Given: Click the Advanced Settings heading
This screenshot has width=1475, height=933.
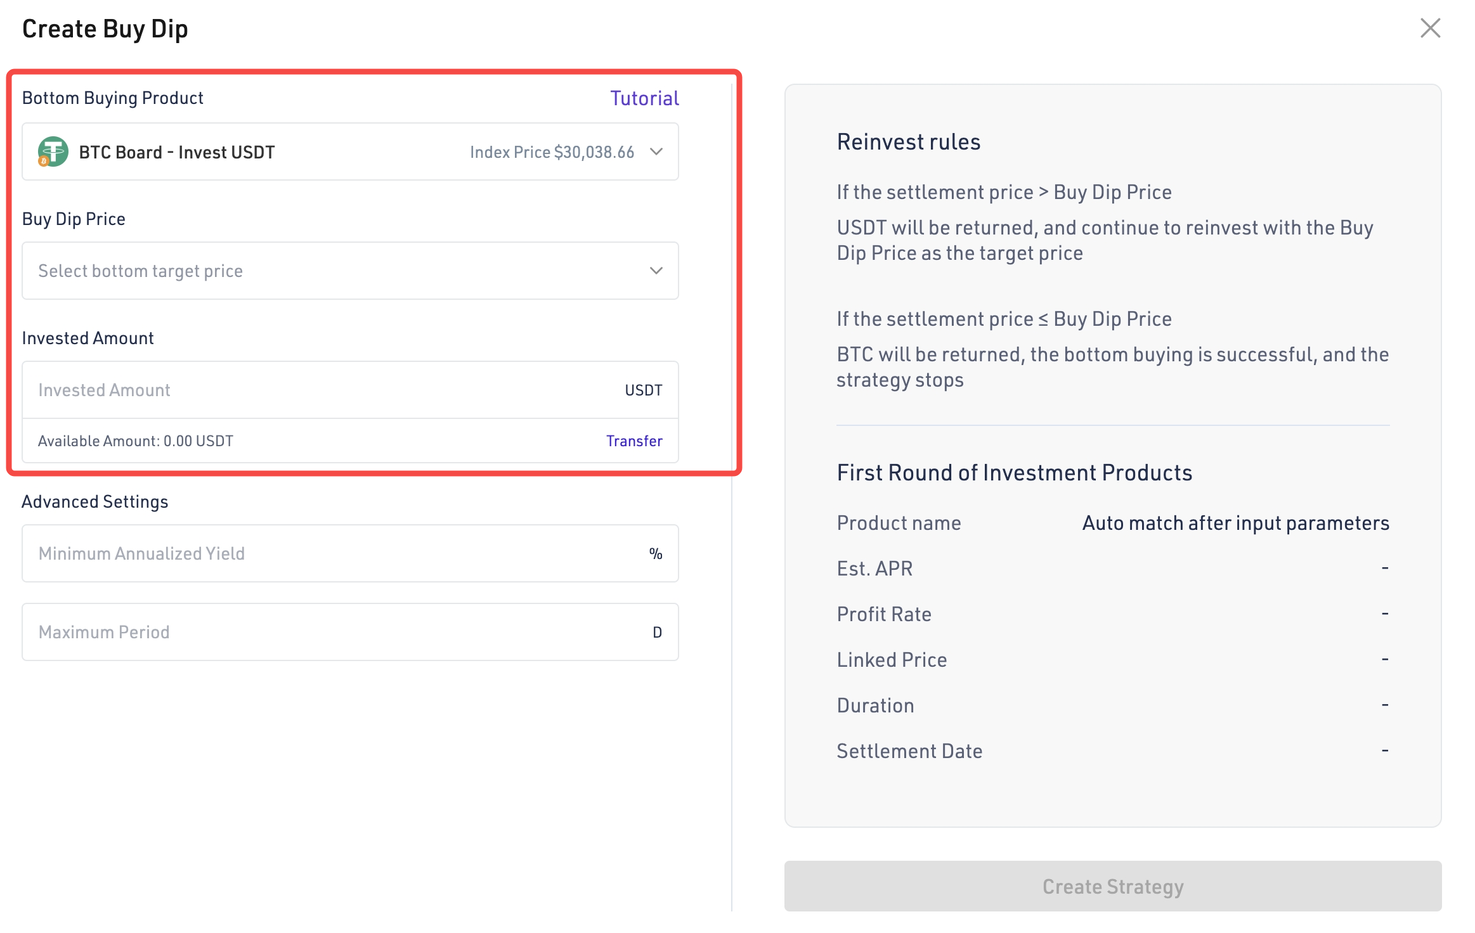Looking at the screenshot, I should (95, 502).
